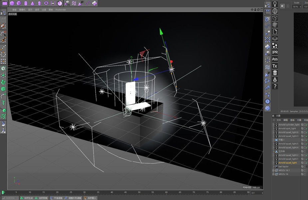Screen dimensions: 308x200
Task: Open the IPR Scale 50% dropdown
Action: [x=297, y=7]
